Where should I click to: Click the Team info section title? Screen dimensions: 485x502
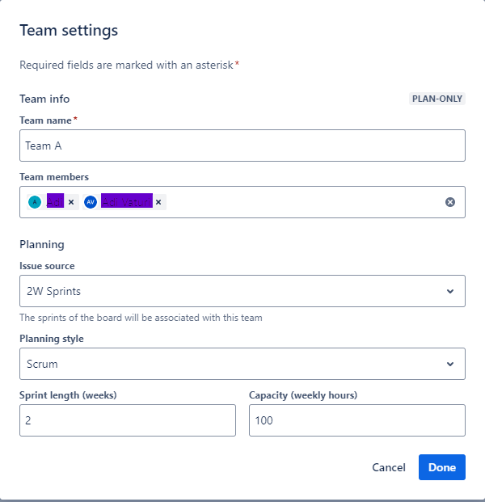[44, 99]
